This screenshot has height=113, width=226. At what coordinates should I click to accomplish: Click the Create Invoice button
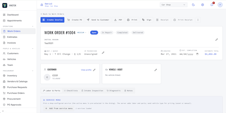pyautogui.click(x=52, y=20)
